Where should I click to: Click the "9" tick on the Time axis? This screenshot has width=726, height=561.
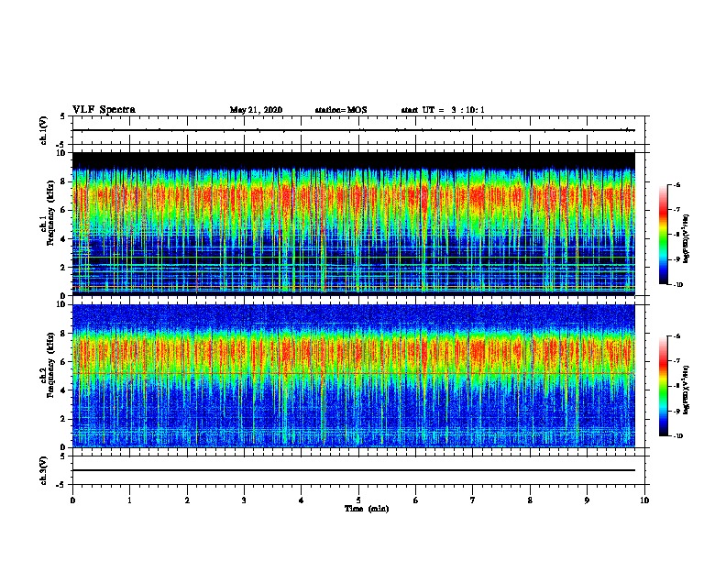coord(587,500)
